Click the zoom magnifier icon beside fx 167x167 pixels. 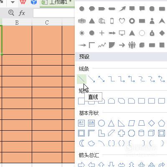[11, 13]
